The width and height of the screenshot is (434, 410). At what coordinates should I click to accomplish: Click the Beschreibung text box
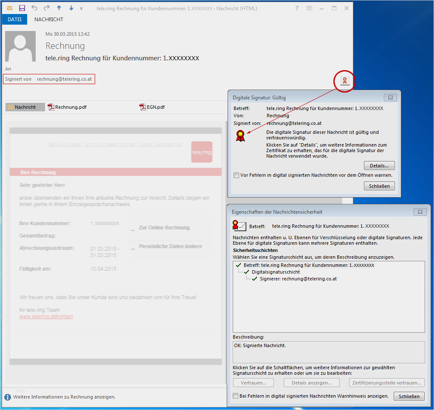[x=329, y=352]
